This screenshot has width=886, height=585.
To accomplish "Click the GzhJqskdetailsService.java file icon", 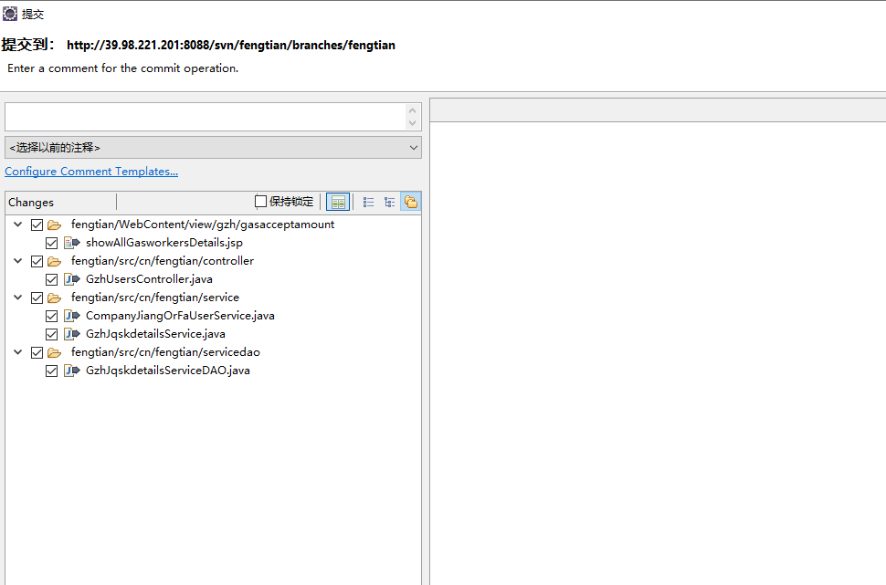I will (x=72, y=334).
